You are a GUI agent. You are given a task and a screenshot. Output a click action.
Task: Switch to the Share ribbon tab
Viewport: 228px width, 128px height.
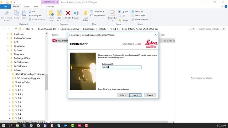coord(26,6)
